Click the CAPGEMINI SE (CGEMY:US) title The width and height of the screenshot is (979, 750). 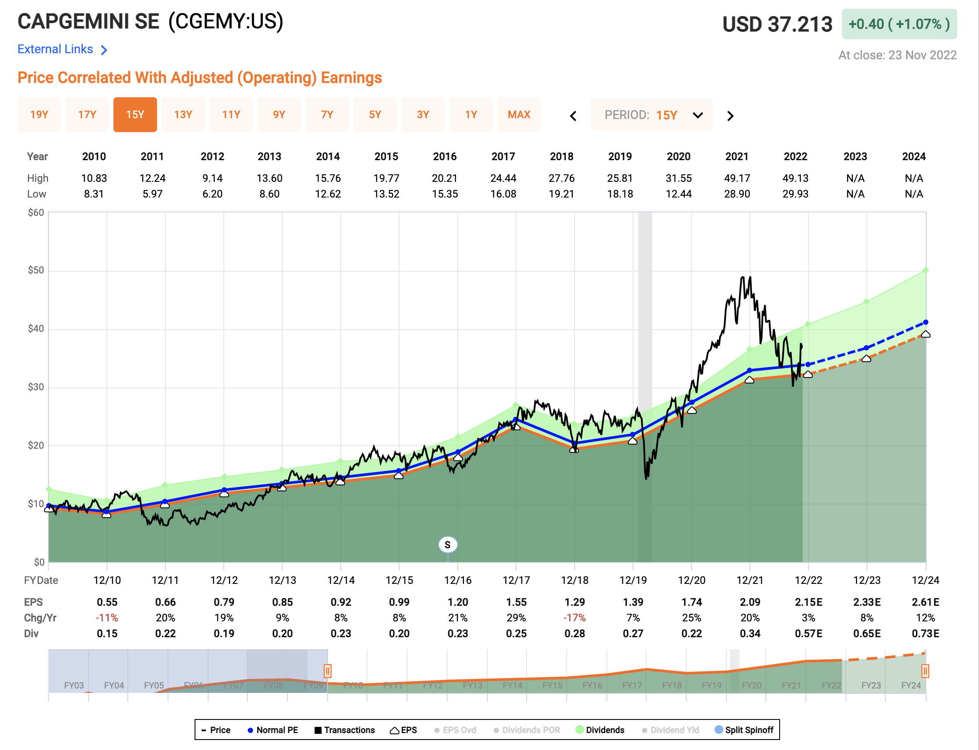[x=151, y=21]
